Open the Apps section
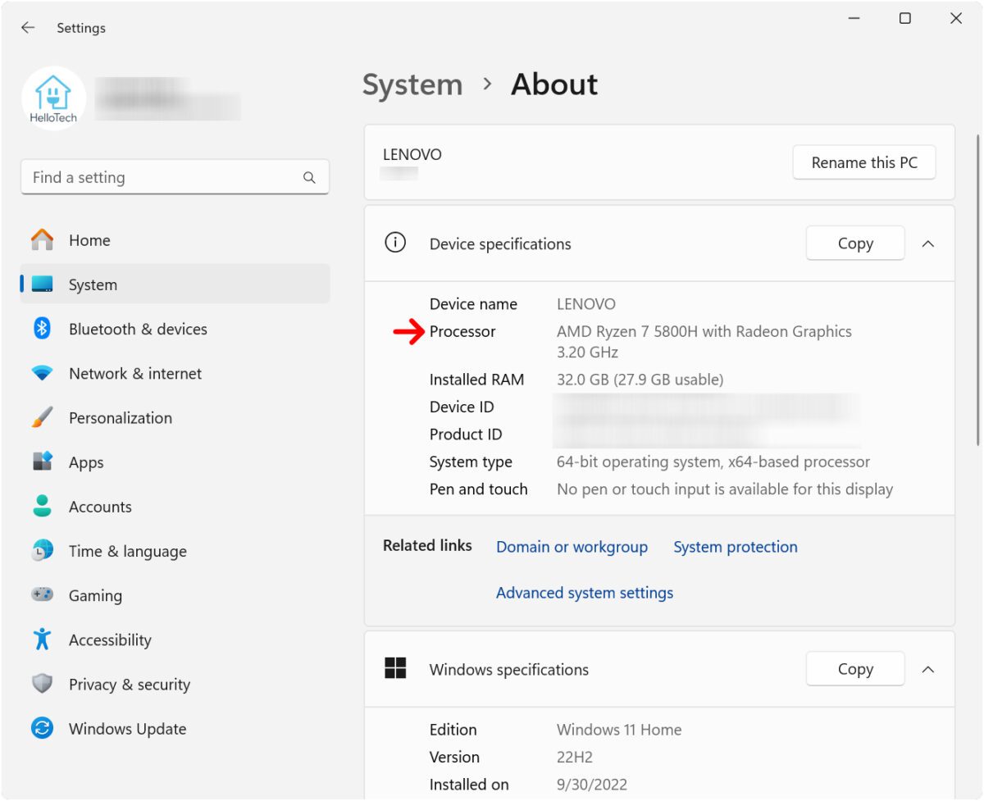 175,462
